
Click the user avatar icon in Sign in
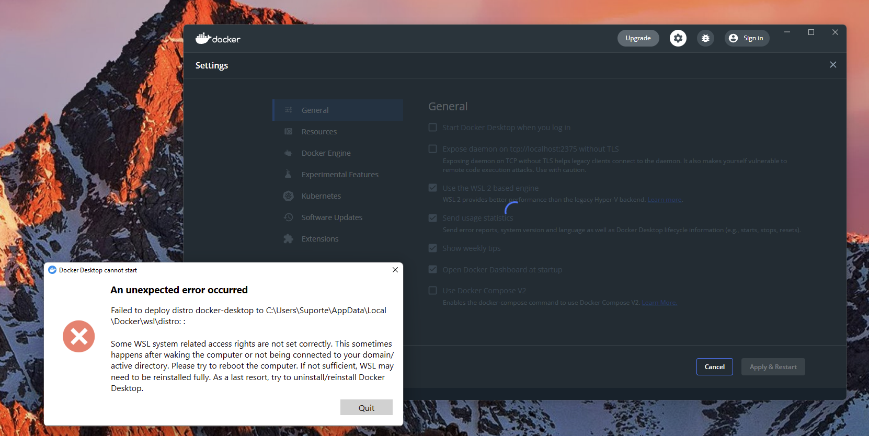733,38
